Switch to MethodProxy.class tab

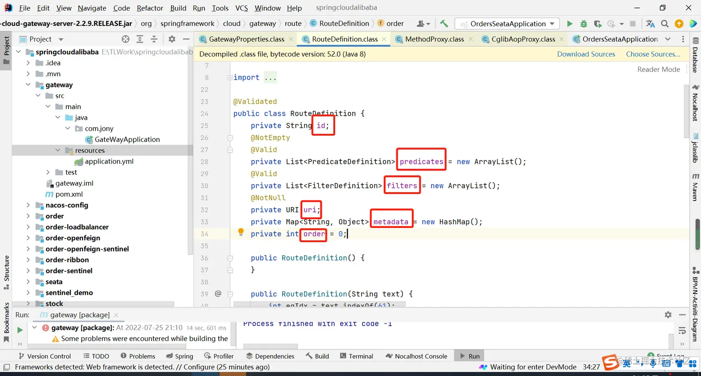pos(434,39)
